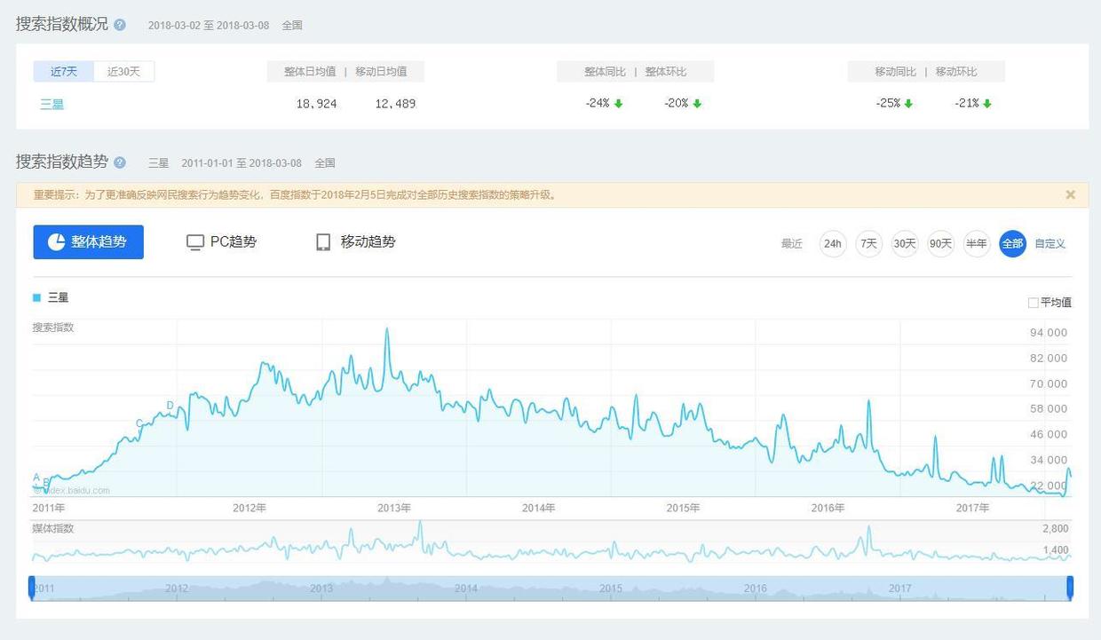This screenshot has height=640, width=1101.
Task: Click the 移动趋势 phone icon
Action: click(x=323, y=242)
